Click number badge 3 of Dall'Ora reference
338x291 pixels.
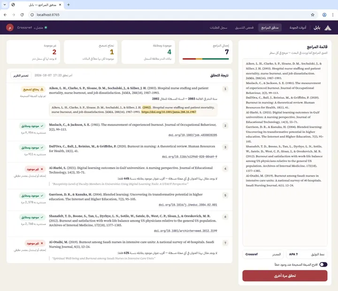pyautogui.click(x=225, y=147)
